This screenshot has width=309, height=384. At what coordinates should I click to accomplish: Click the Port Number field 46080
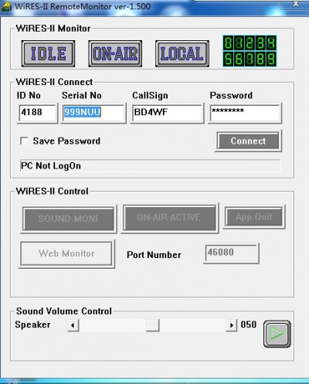coord(231,253)
